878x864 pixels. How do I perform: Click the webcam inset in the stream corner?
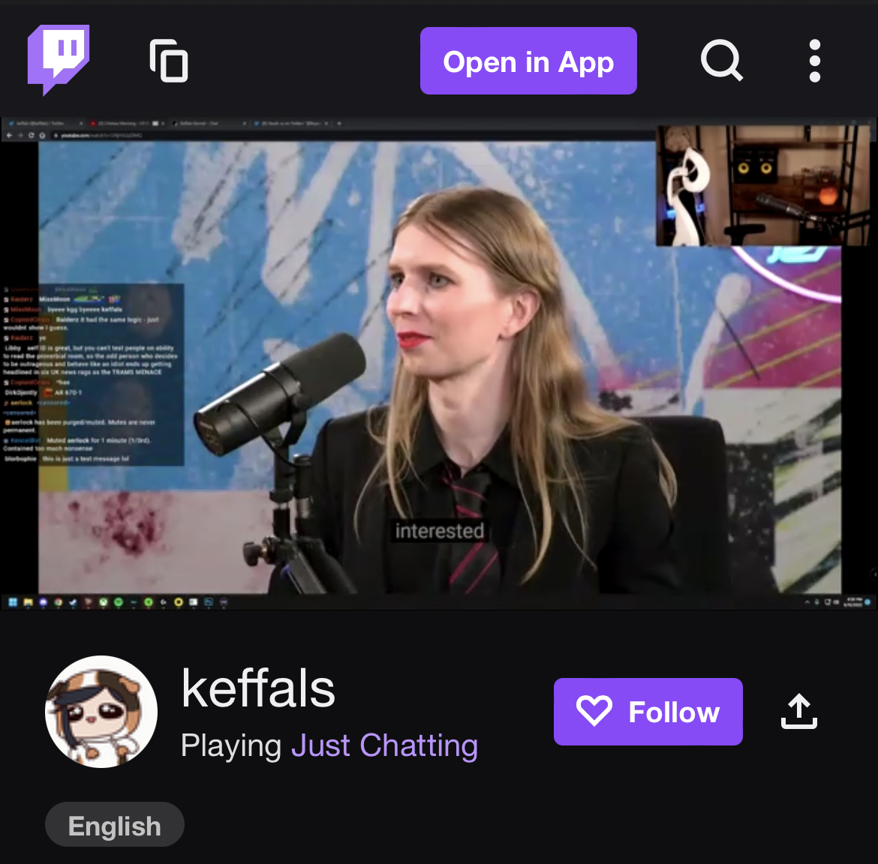tap(762, 185)
